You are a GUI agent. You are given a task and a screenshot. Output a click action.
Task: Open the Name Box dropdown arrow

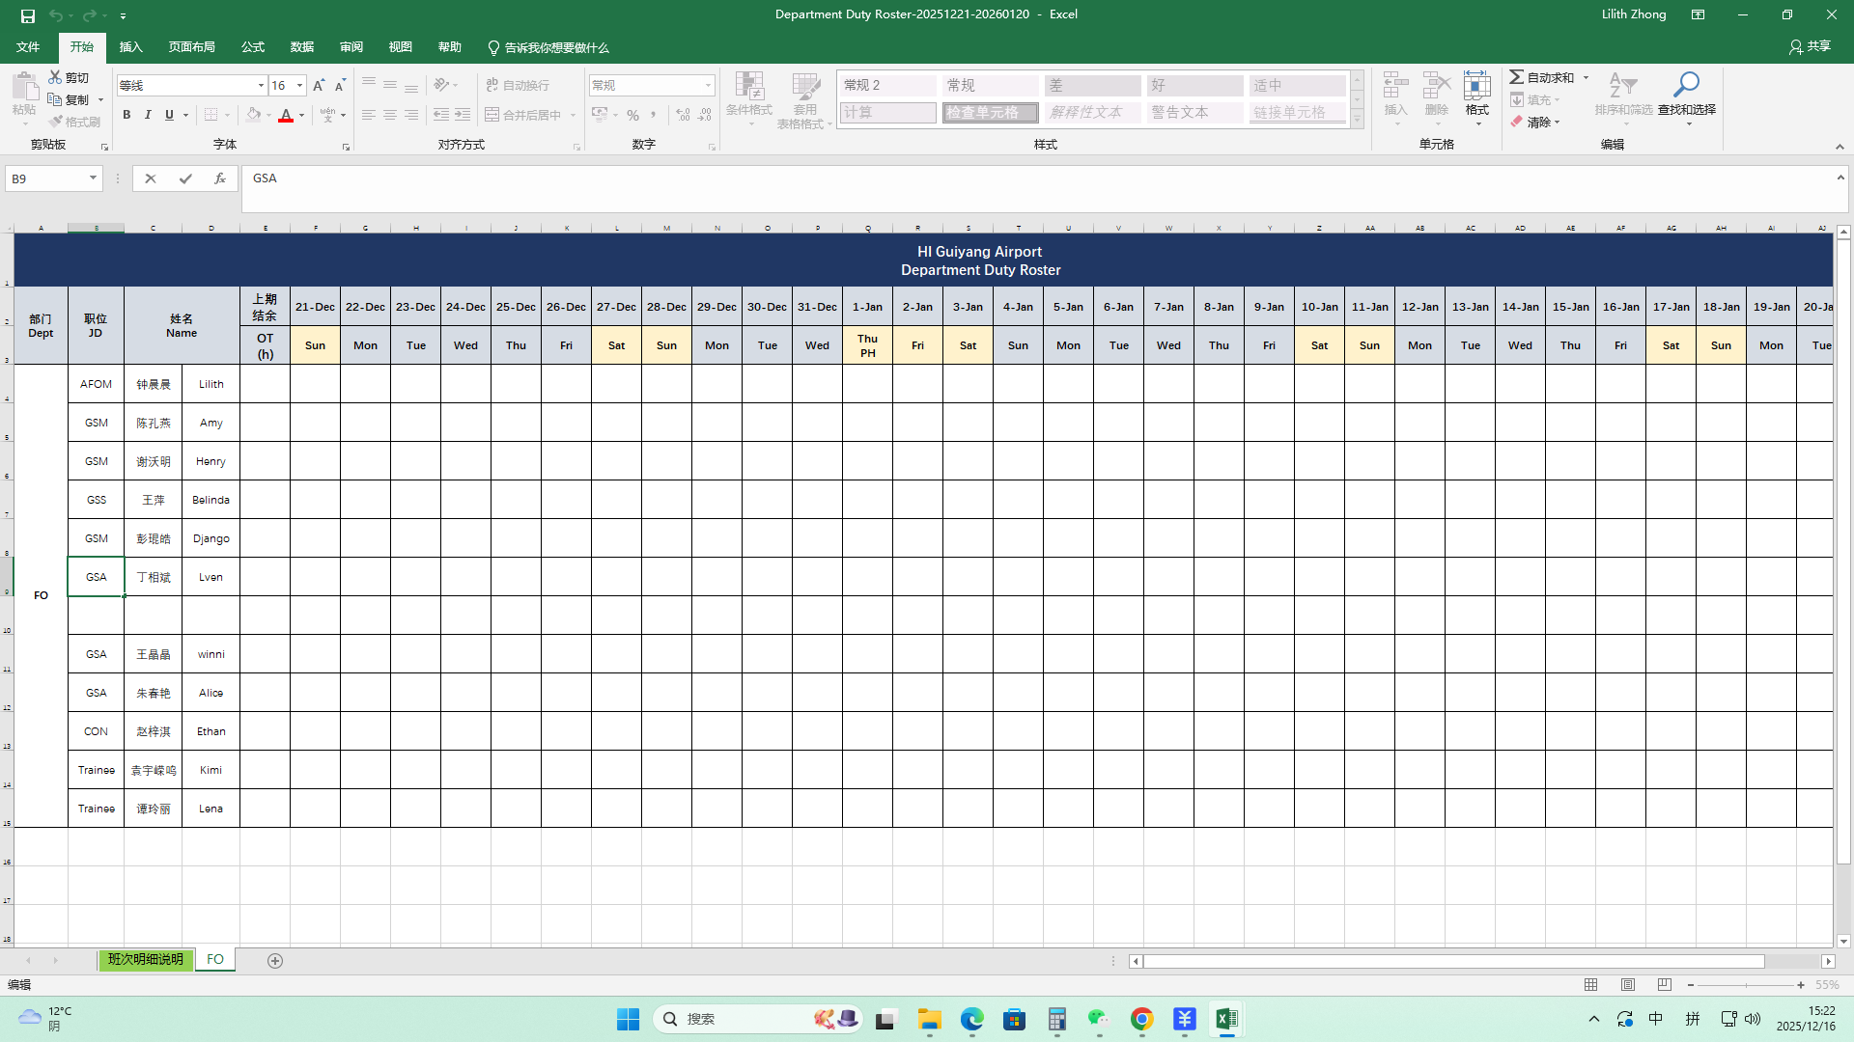coord(93,178)
